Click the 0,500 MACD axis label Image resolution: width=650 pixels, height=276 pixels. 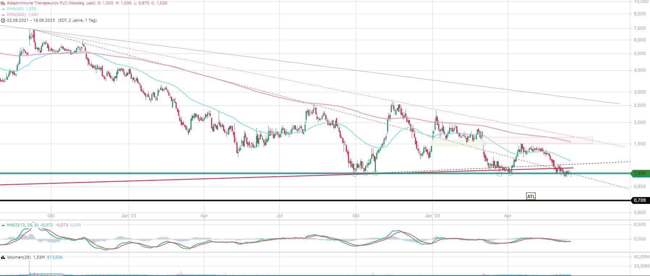pyautogui.click(x=639, y=225)
